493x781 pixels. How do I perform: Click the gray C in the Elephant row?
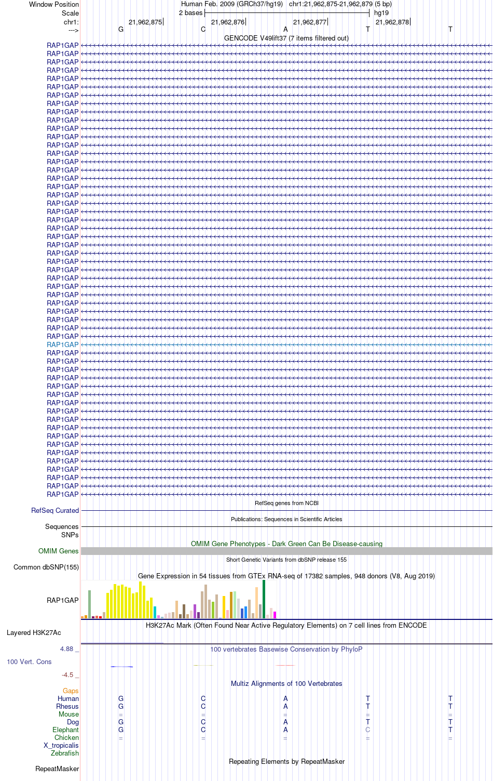(368, 730)
